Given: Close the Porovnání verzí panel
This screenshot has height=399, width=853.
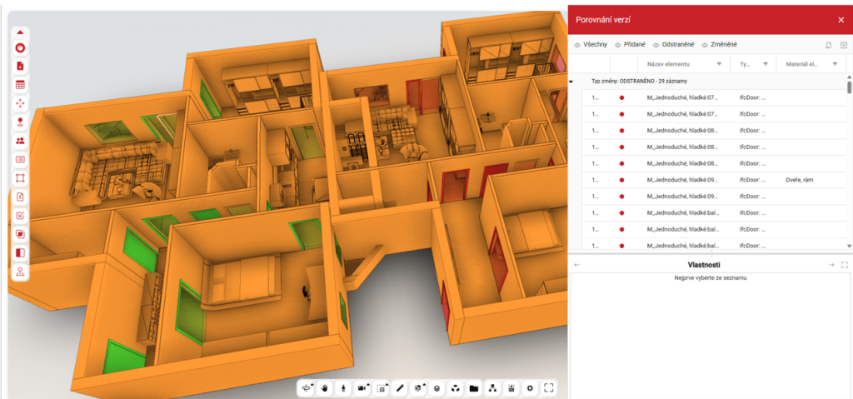Looking at the screenshot, I should click(x=841, y=19).
